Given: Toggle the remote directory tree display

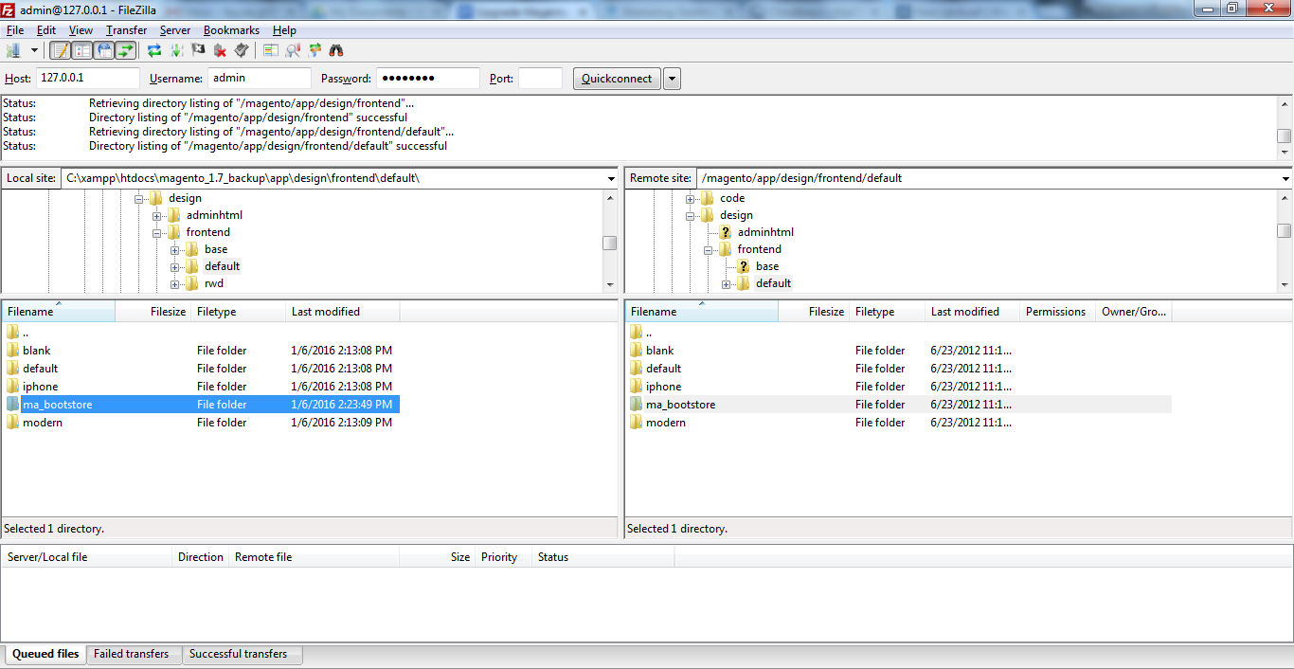Looking at the screenshot, I should 104,50.
